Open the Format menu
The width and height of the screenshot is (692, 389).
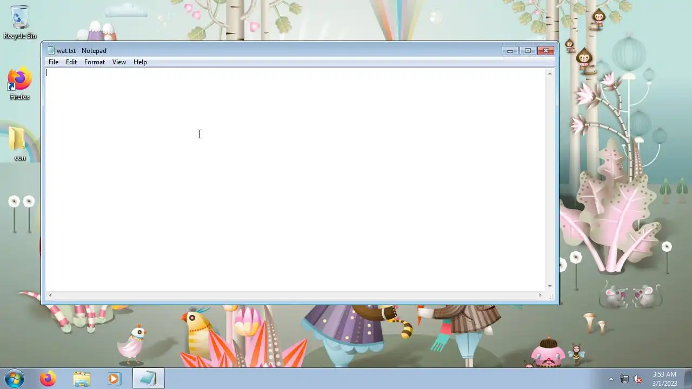coord(95,62)
